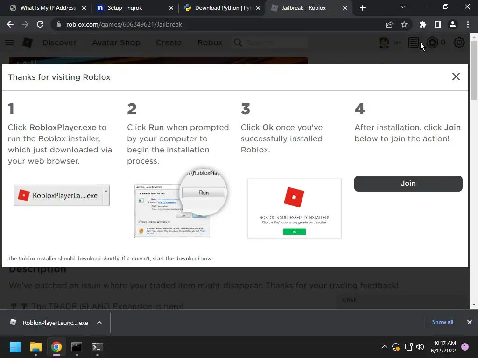Share this page icon in address bar
Image resolution: width=478 pixels, height=358 pixels.
[389, 24]
